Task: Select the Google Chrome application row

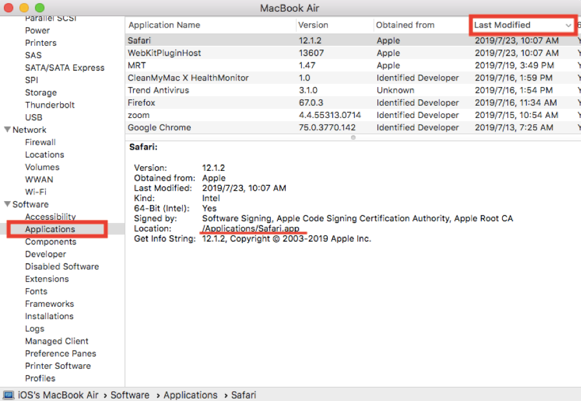Action: point(159,128)
